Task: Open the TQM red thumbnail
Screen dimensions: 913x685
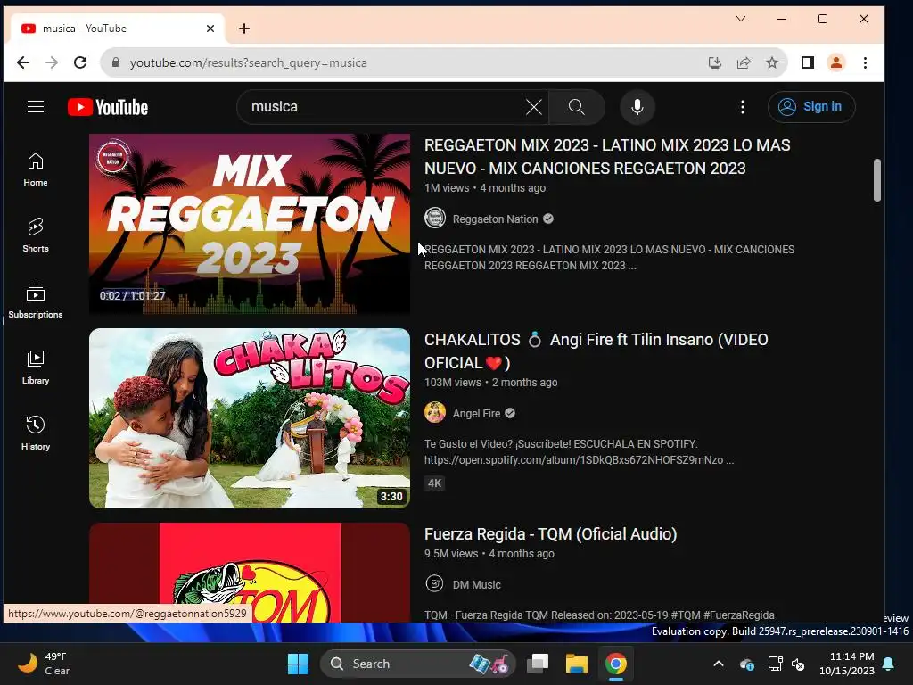Action: coord(250,573)
